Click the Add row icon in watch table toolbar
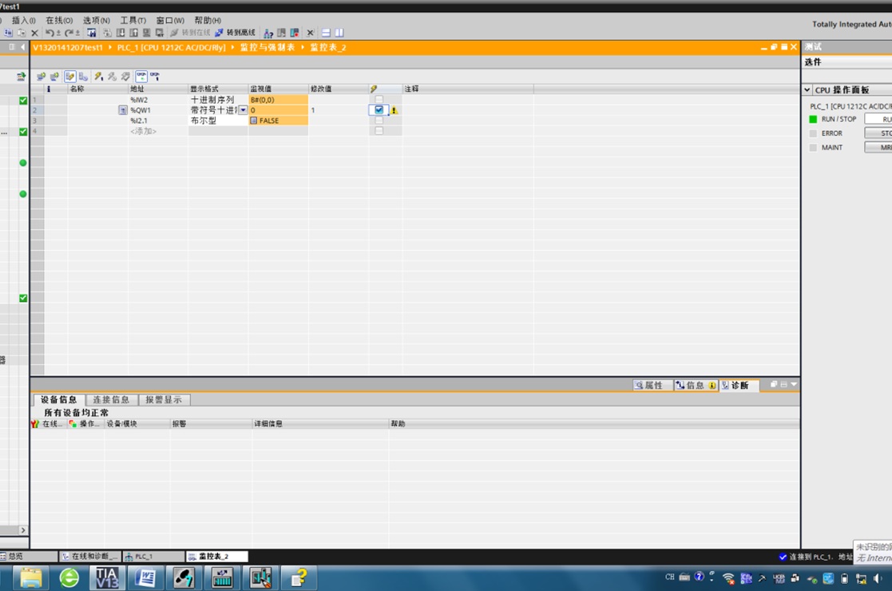This screenshot has height=591, width=892. pos(54,76)
